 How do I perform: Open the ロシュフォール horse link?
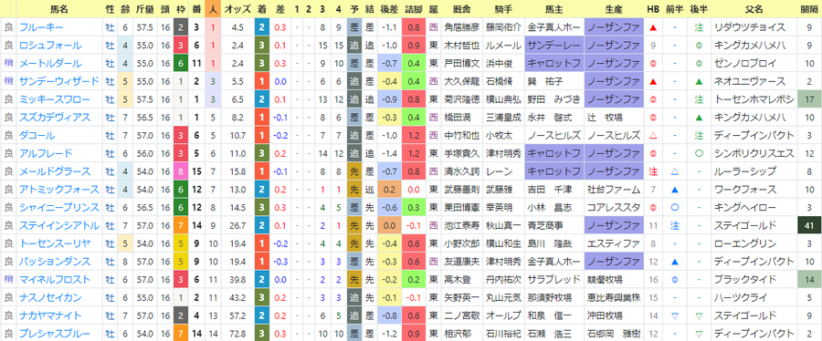[50, 46]
